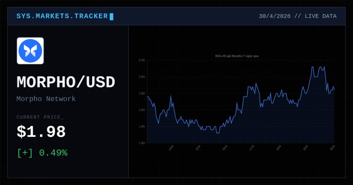Click the Morpho butterfly logo icon
Screen dimensions: 353x185
point(30,51)
